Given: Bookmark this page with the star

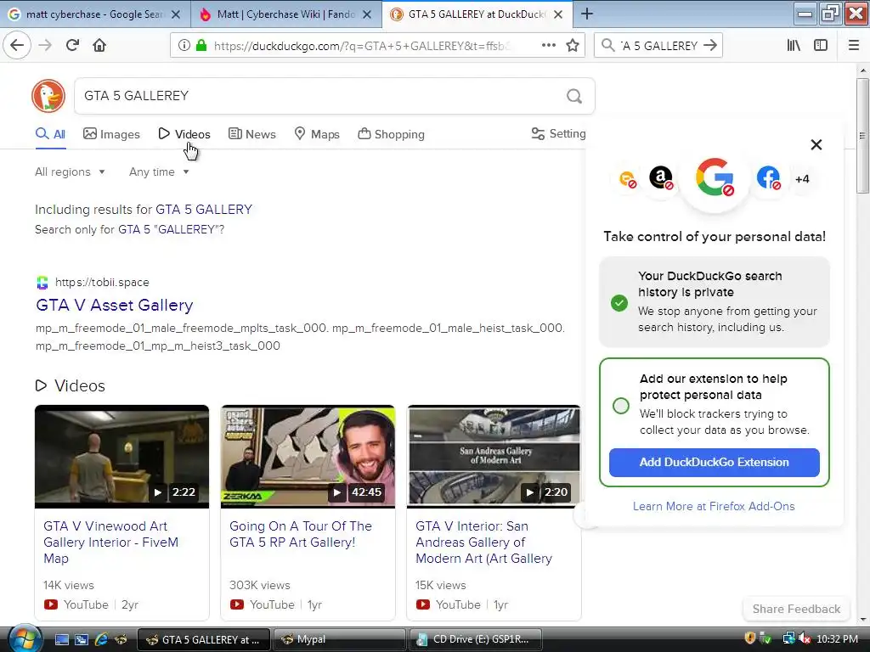Looking at the screenshot, I should (x=573, y=46).
